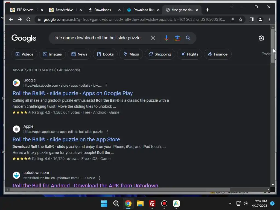Screen dimensions: 280x210
Task: Start a voice search
Action: tap(167, 38)
